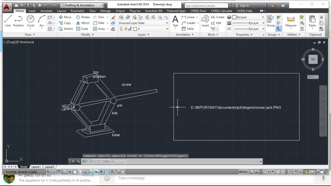This screenshot has height=186, width=331.
Task: Turn off the layer light bulb icon
Action: (121, 29)
